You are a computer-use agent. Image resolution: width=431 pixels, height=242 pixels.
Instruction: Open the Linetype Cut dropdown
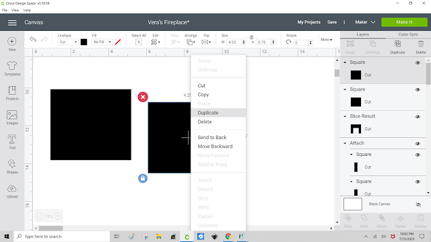[x=68, y=42]
